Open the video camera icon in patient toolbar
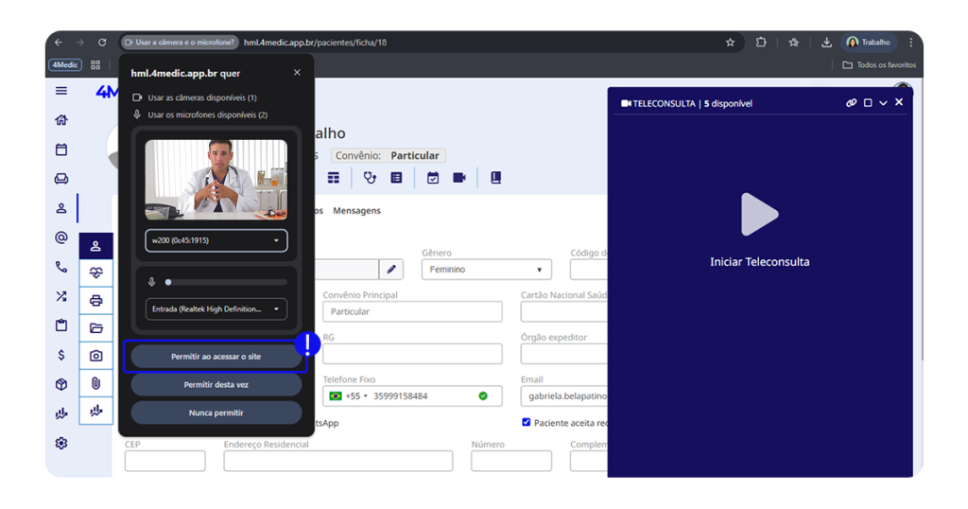Screen dimensions: 968x509 459,178
